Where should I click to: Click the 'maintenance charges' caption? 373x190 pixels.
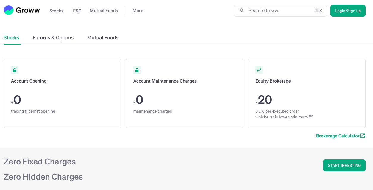pyautogui.click(x=153, y=111)
